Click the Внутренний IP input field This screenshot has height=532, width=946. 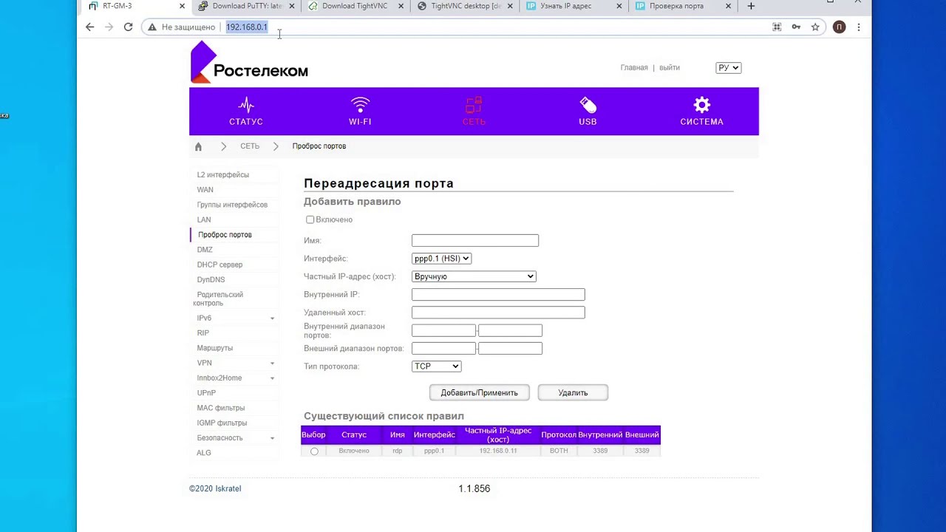pos(498,295)
